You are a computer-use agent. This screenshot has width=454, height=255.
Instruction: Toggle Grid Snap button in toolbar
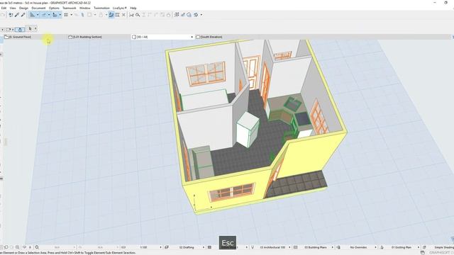tap(66, 15)
